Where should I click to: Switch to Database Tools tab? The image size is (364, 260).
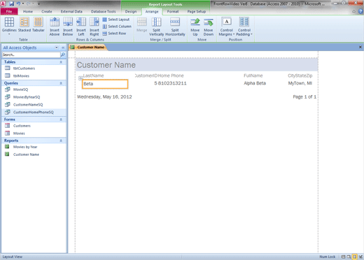tap(104, 11)
